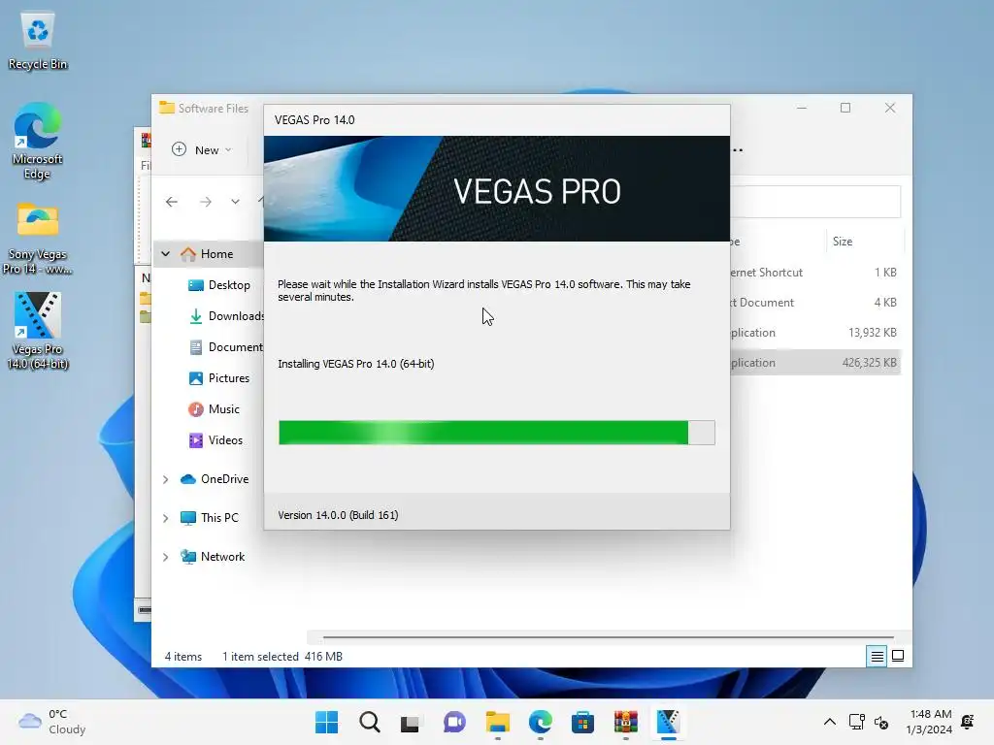Click the horizontal scrollbar in File Explorer
Image resolution: width=994 pixels, height=745 pixels.
click(x=608, y=636)
